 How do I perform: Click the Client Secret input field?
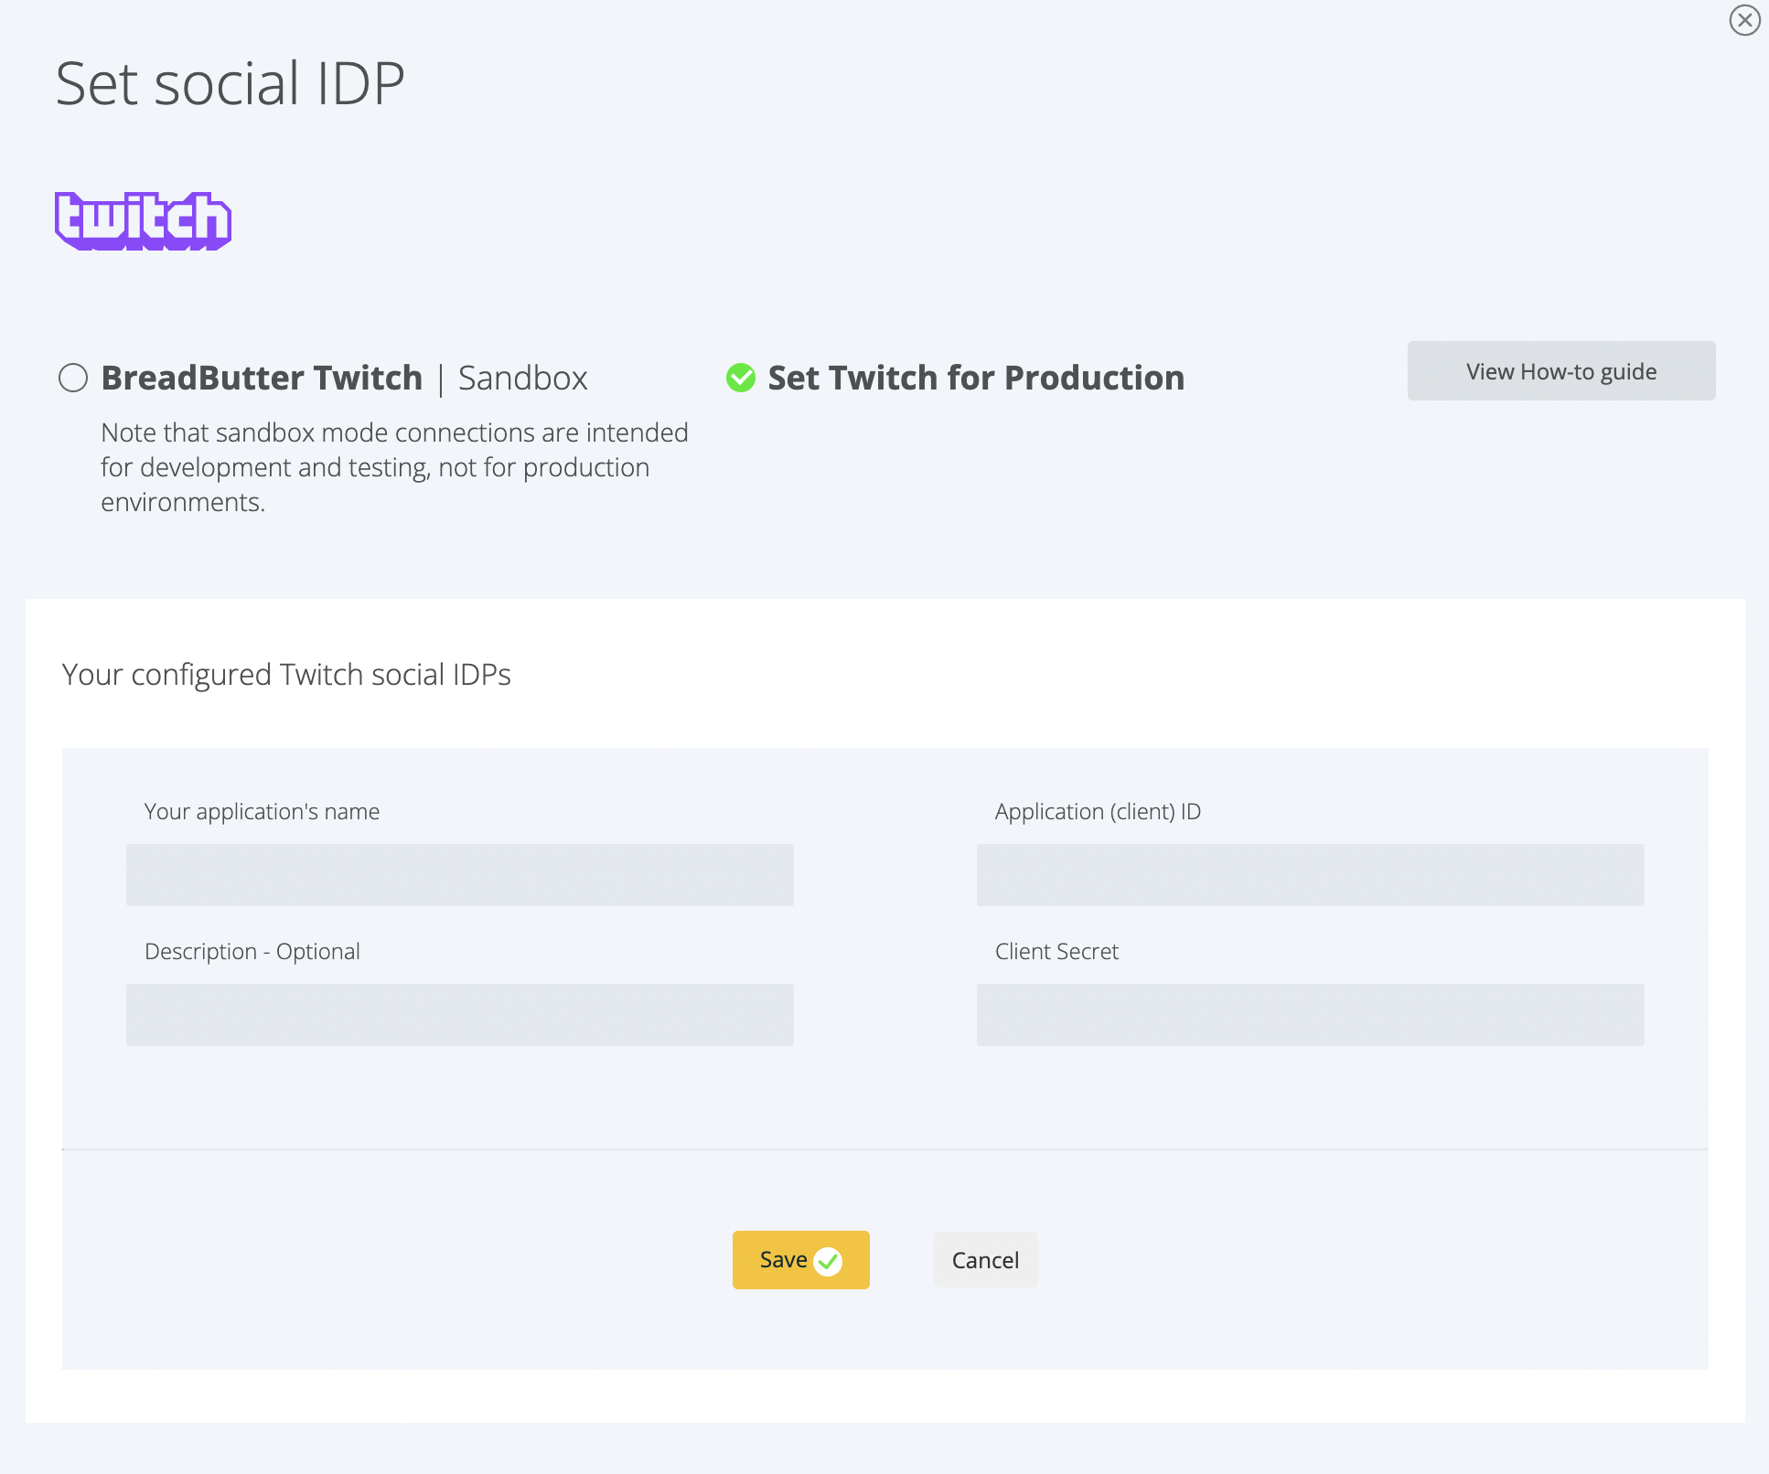[x=1310, y=1015]
